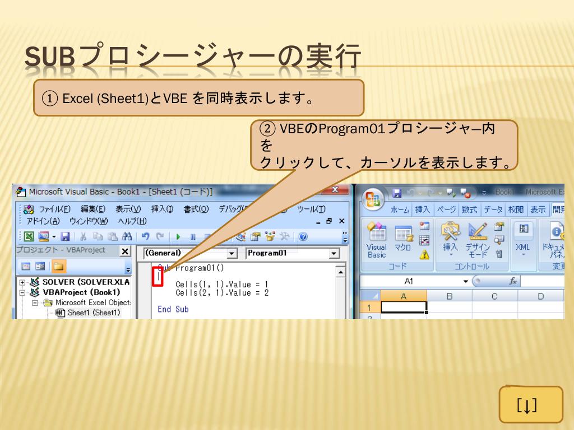
Task: Open the 表示(V) menu in VBE
Action: tap(128, 209)
